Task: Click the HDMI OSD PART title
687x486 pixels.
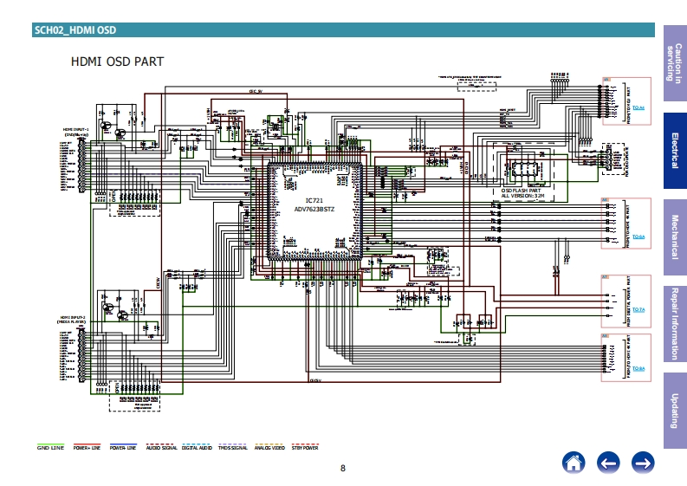Action: click(x=117, y=62)
